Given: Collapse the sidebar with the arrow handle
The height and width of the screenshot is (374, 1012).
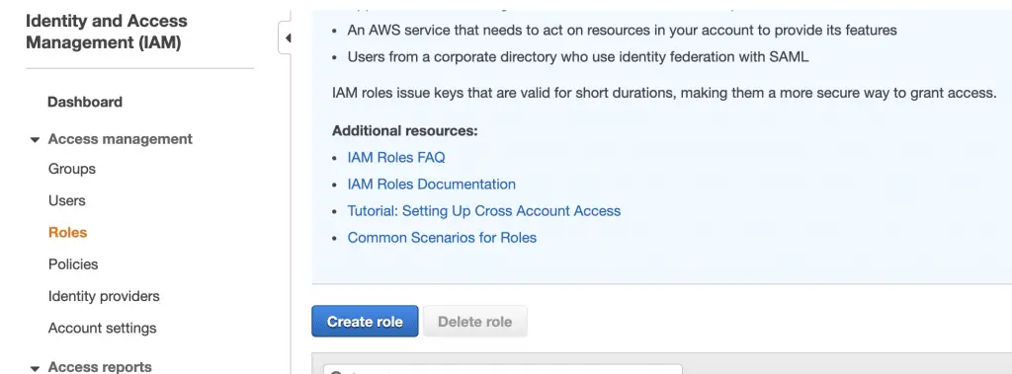Looking at the screenshot, I should (287, 38).
